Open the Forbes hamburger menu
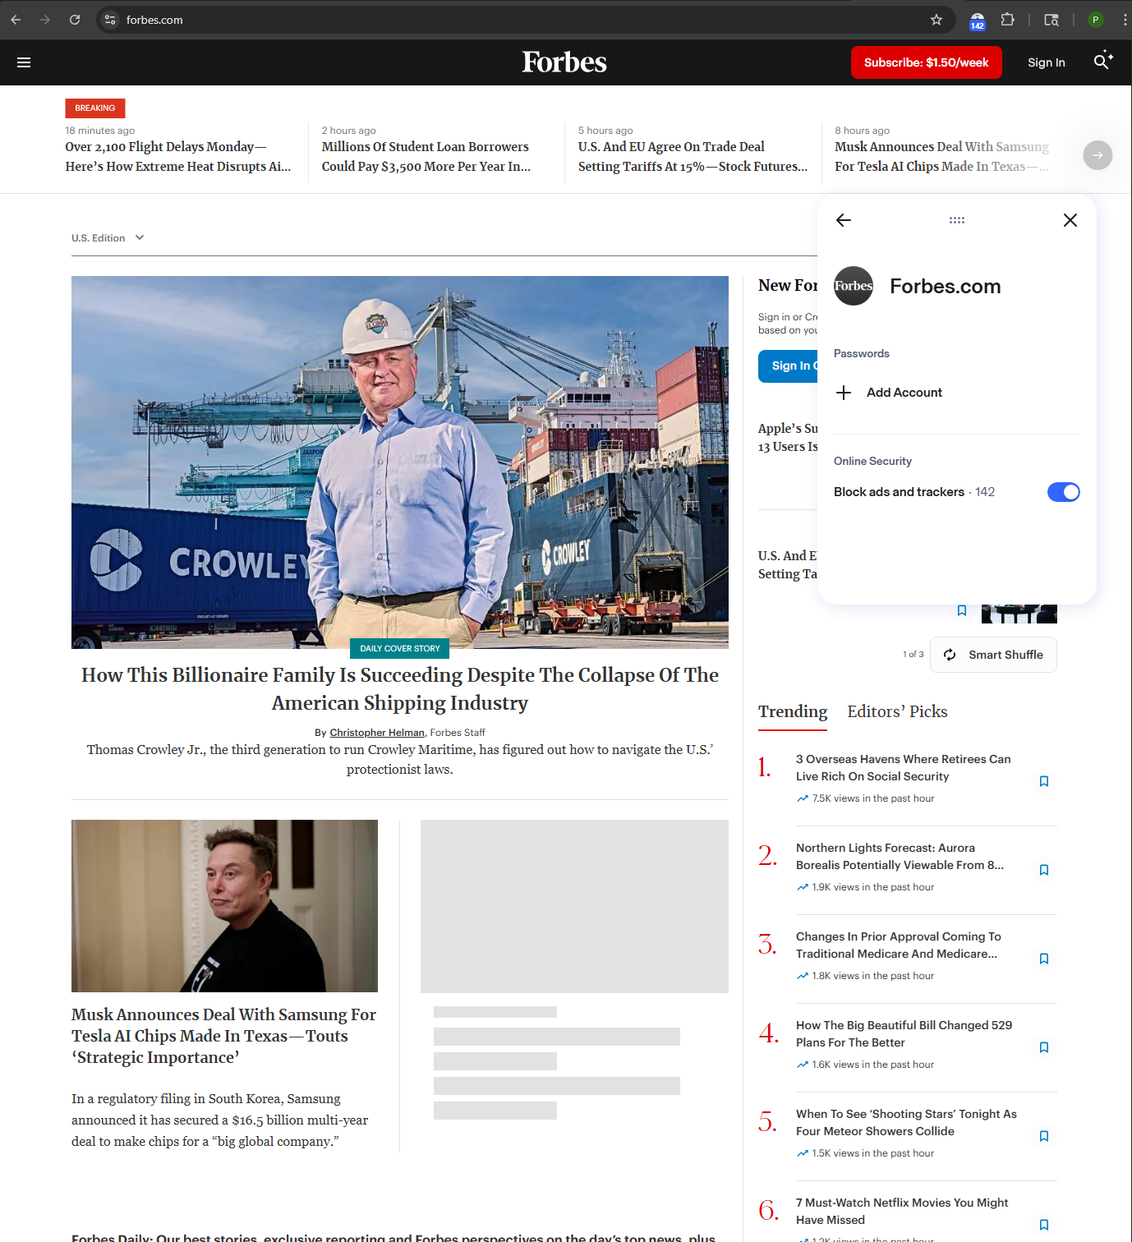 coord(24,62)
